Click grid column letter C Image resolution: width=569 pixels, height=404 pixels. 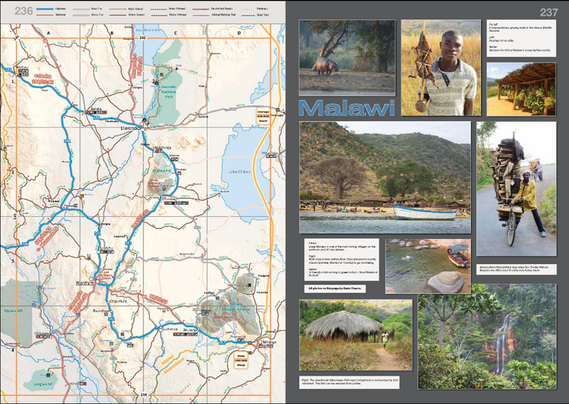[175, 33]
